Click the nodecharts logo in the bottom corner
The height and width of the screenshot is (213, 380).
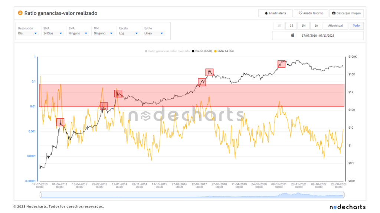pyautogui.click(x=348, y=207)
